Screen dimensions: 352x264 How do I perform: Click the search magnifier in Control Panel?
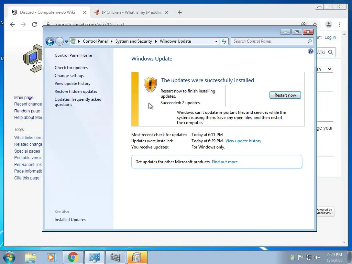click(x=310, y=41)
